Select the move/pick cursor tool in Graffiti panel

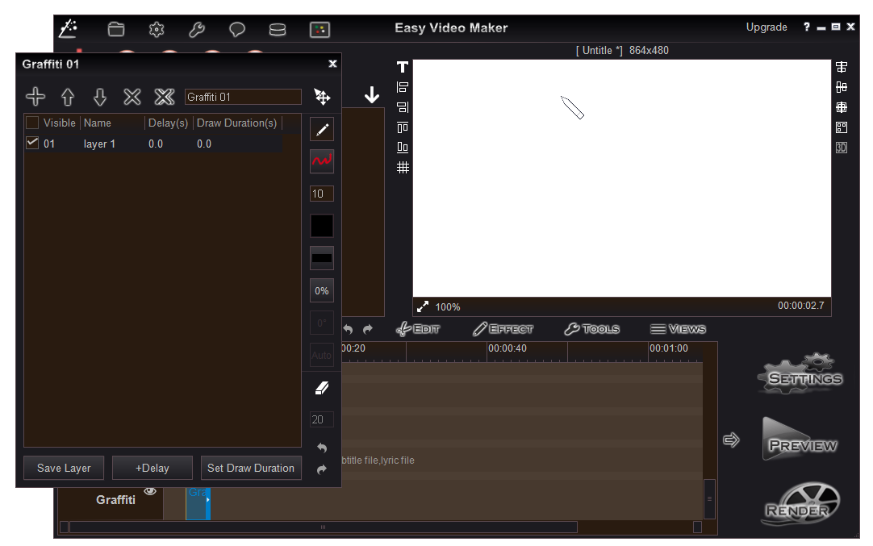click(x=322, y=96)
